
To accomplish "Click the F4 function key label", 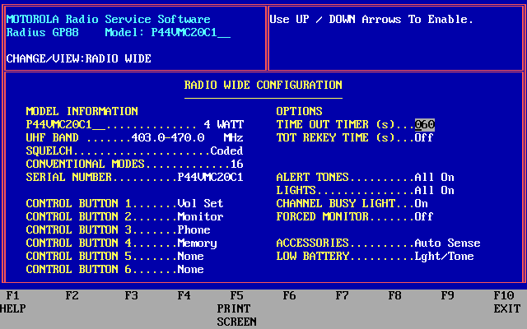I will [x=184, y=295].
